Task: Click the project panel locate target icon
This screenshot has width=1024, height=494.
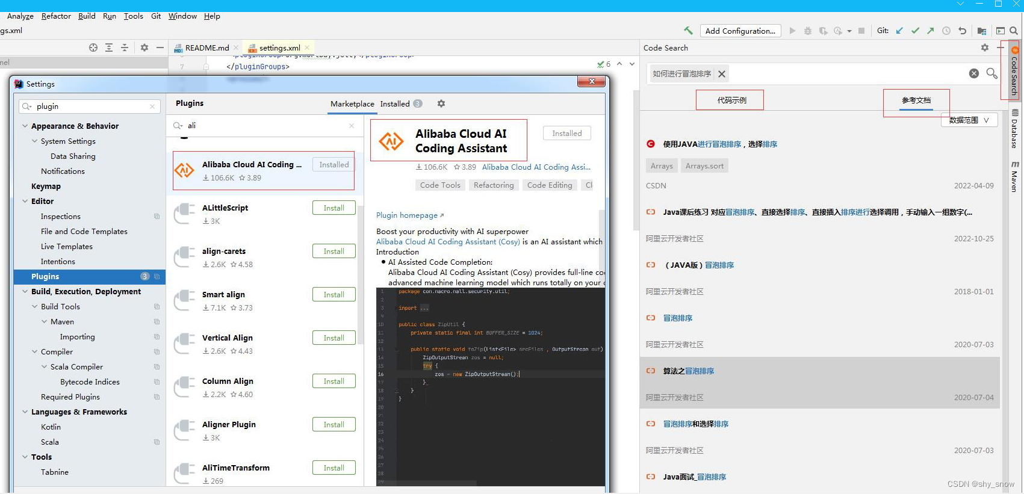Action: pos(93,48)
